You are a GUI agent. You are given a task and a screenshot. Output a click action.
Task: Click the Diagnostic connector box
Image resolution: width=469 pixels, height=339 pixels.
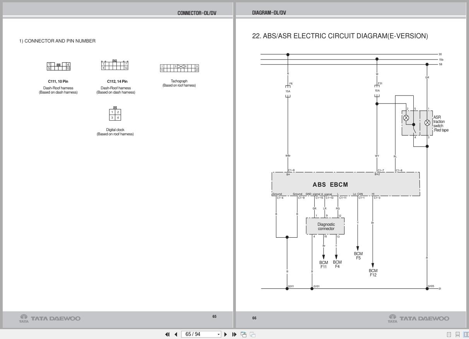click(x=325, y=226)
